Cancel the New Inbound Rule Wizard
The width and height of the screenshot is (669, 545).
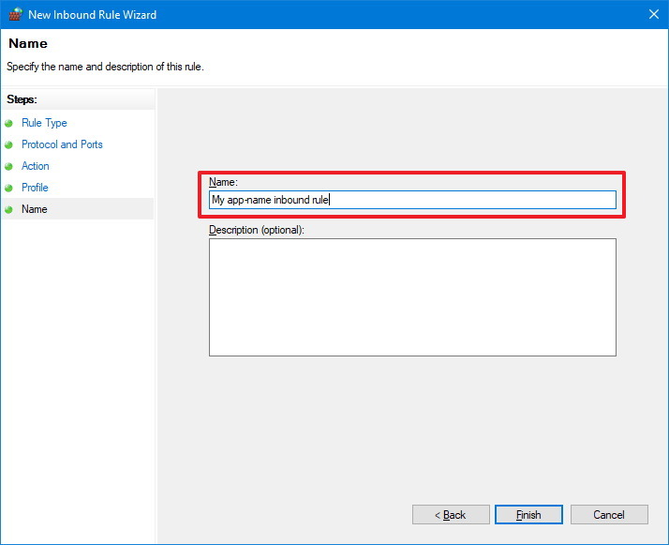tap(609, 515)
